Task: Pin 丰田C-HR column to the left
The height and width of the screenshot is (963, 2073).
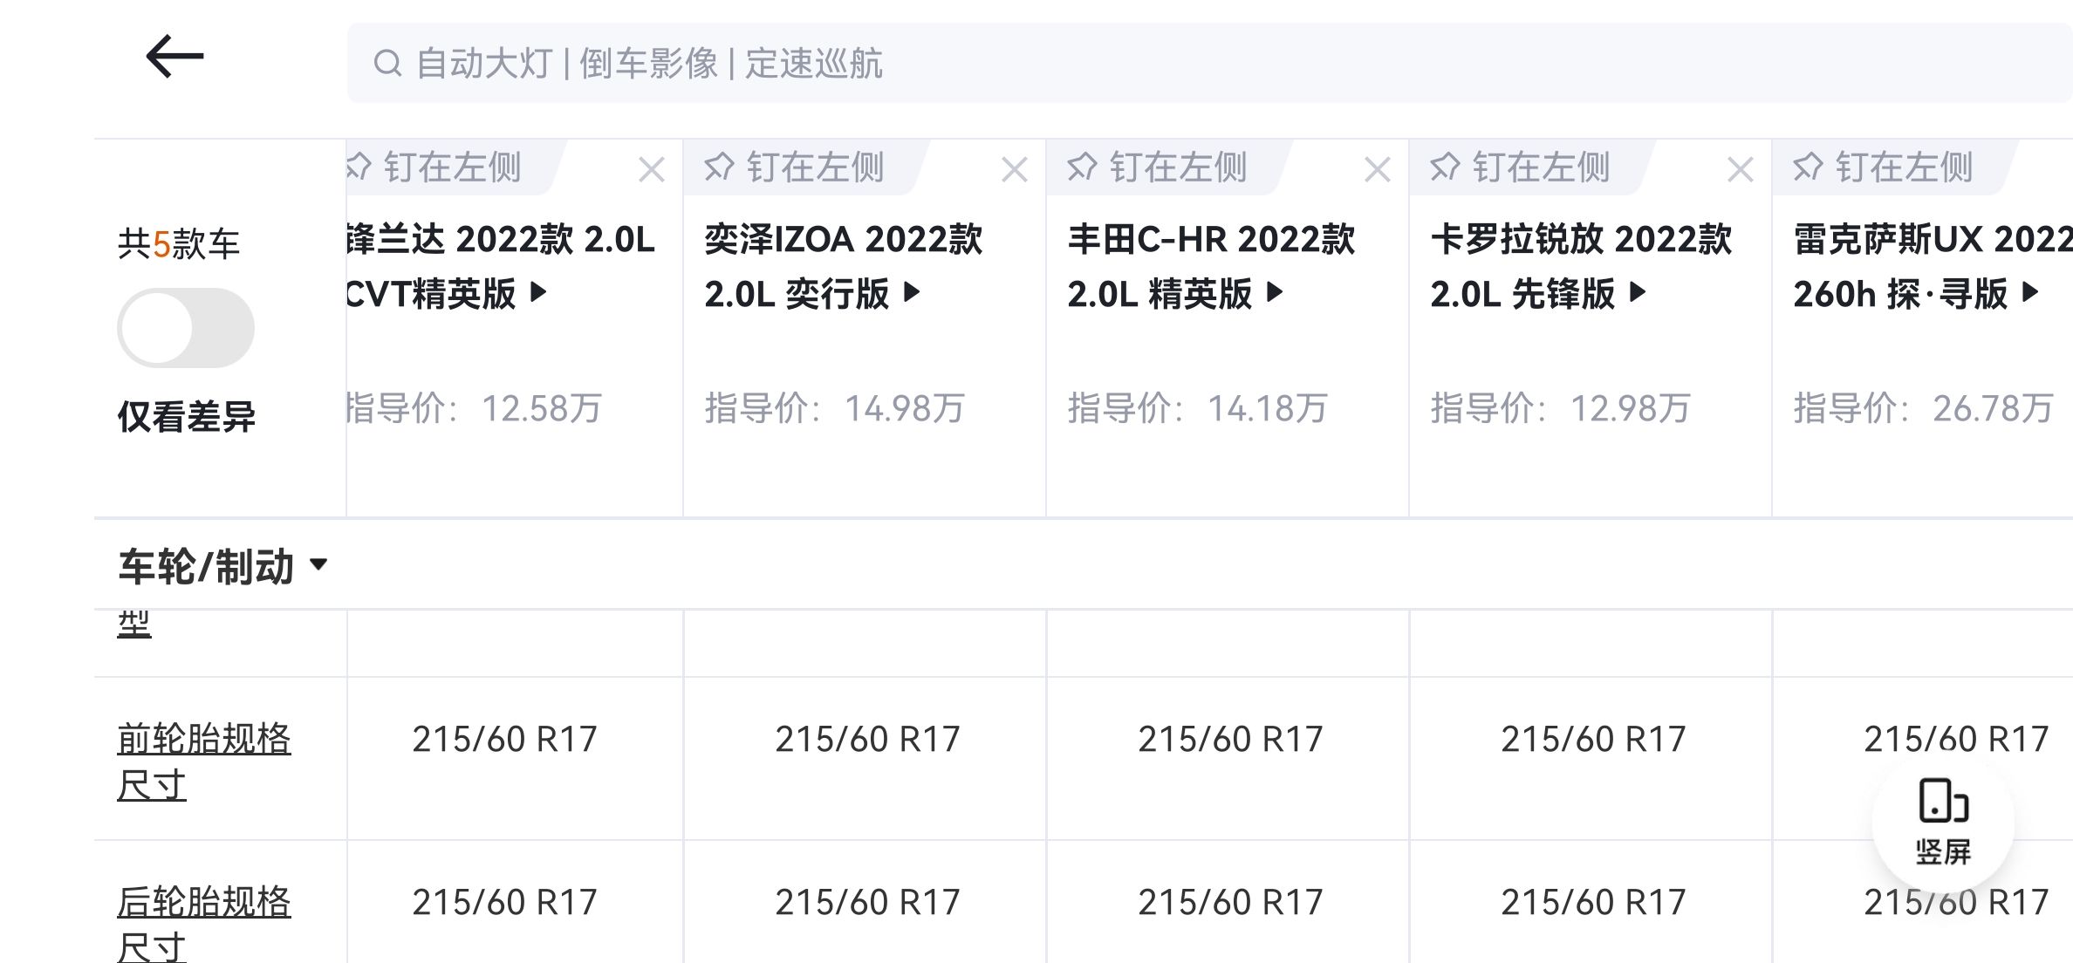Action: (x=1159, y=167)
